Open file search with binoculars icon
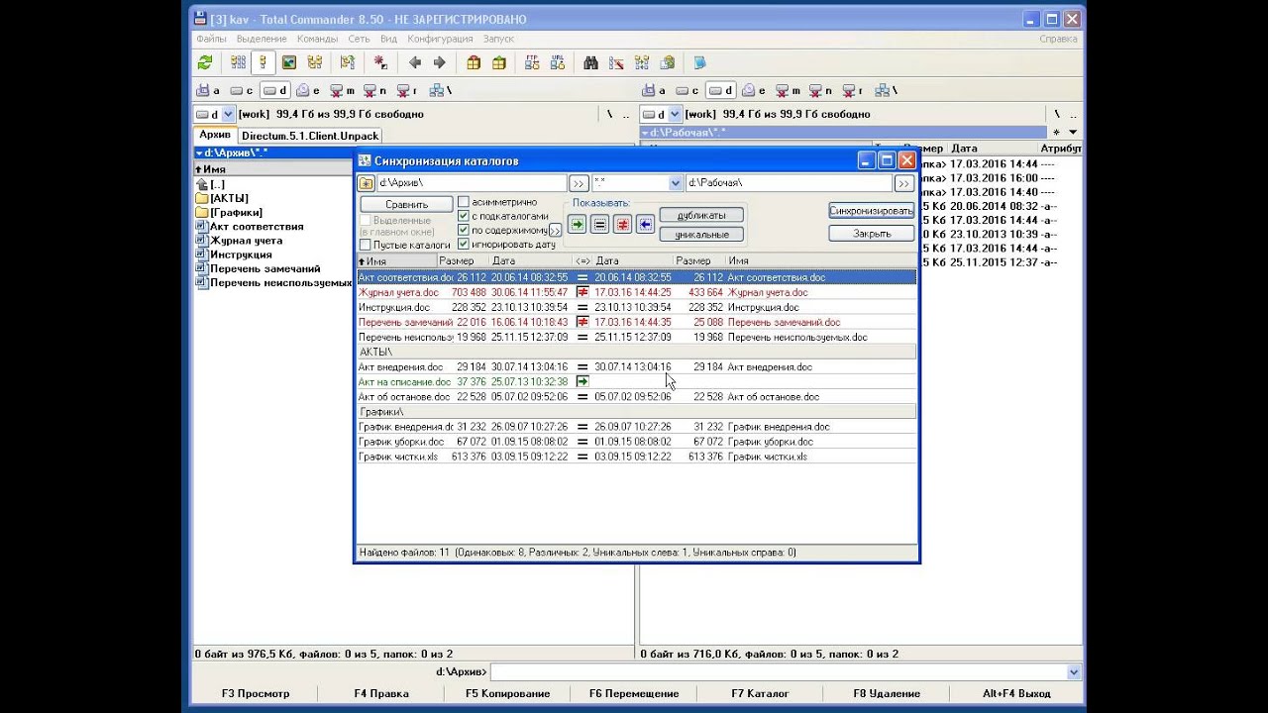The height and width of the screenshot is (713, 1268). [x=590, y=62]
